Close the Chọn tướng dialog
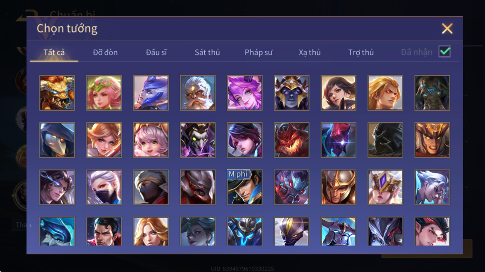The image size is (485, 272). [x=447, y=28]
